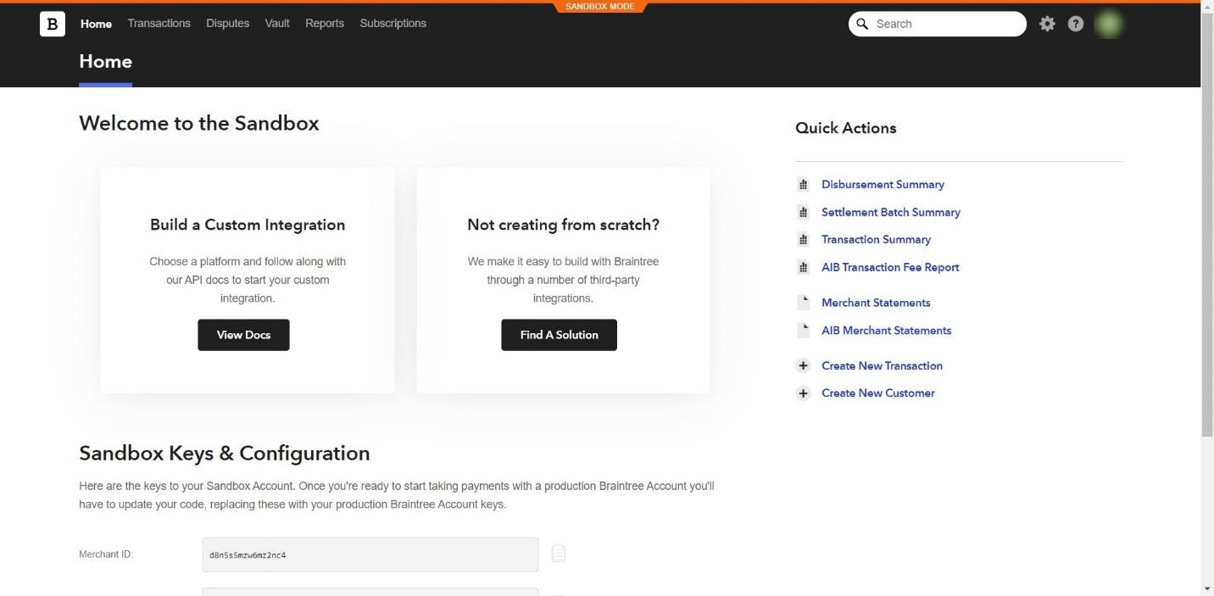This screenshot has width=1214, height=596.
Task: Click the Find A Solution button
Action: [559, 335]
